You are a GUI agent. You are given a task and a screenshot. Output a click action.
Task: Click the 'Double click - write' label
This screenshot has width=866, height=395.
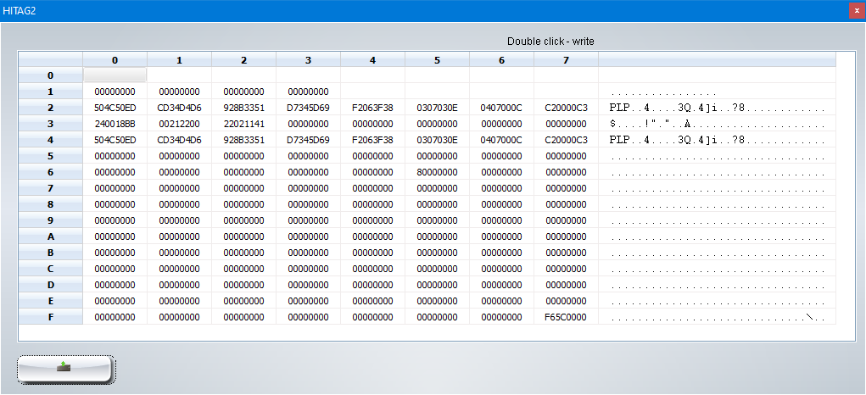point(550,42)
